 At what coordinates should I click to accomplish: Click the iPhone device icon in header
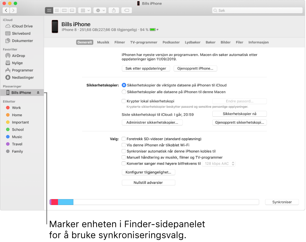[55, 27]
